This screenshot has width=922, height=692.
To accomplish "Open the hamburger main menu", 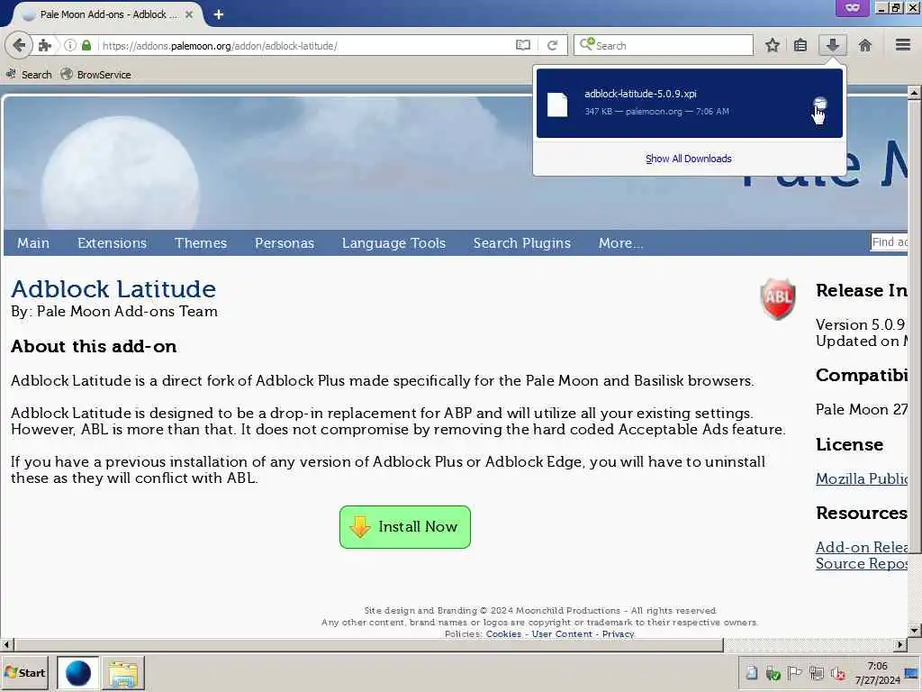I will pos(903,45).
